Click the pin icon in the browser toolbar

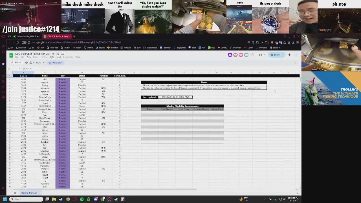253,43
